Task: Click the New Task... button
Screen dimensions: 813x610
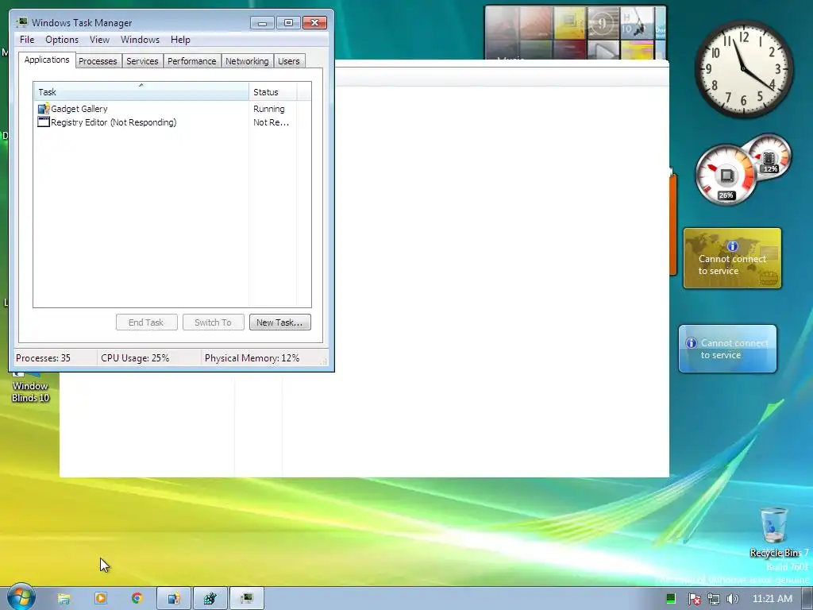Action: (280, 322)
